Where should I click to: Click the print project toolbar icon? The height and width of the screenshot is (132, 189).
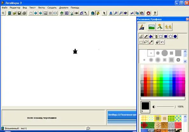coord(24,13)
